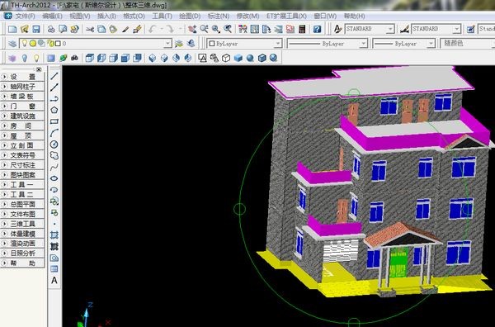Expand the 门窗 sidebar category
Image resolution: width=495 pixels, height=327 pixels.
22,107
